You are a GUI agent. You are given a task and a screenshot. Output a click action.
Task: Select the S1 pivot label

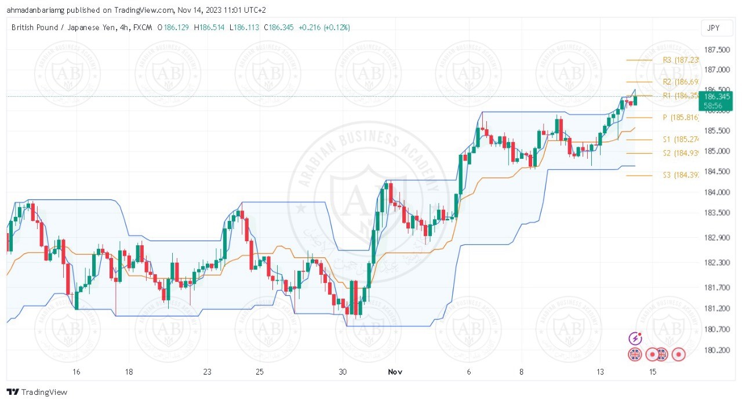point(682,139)
